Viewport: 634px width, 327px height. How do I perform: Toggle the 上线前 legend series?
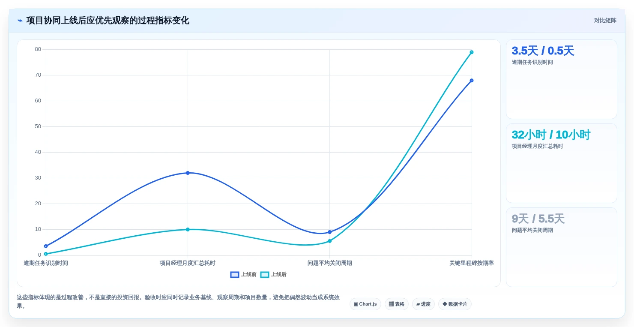tap(243, 275)
